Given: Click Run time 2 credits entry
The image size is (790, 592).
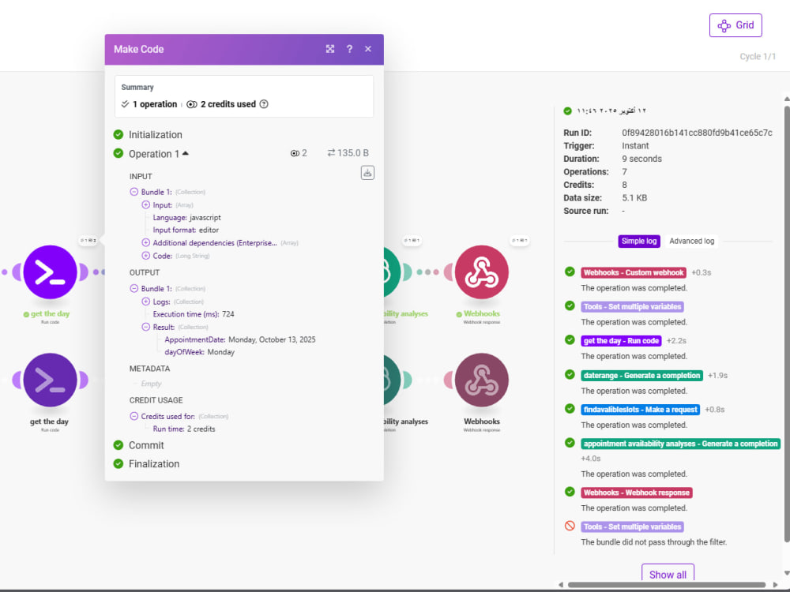Looking at the screenshot, I should pyautogui.click(x=184, y=429).
